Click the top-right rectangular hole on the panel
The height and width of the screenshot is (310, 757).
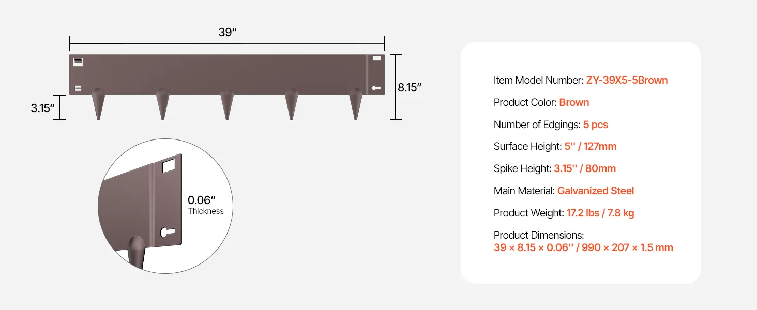tap(377, 59)
